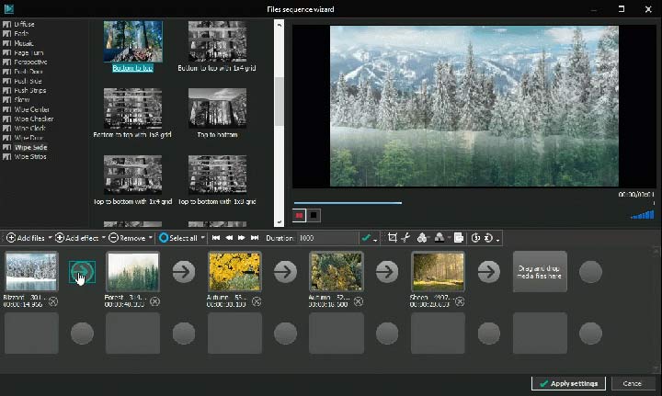Click the selected transition between first two clips
662x396 pixels.
click(82, 272)
